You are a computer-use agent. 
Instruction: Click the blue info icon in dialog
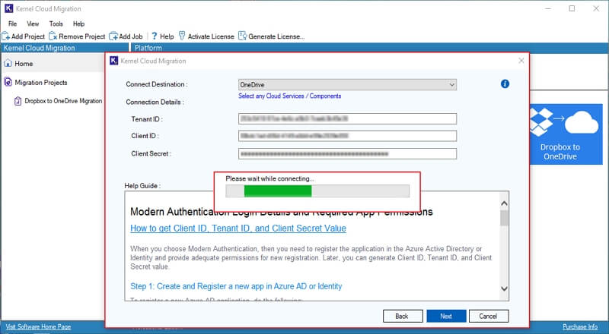tap(505, 83)
